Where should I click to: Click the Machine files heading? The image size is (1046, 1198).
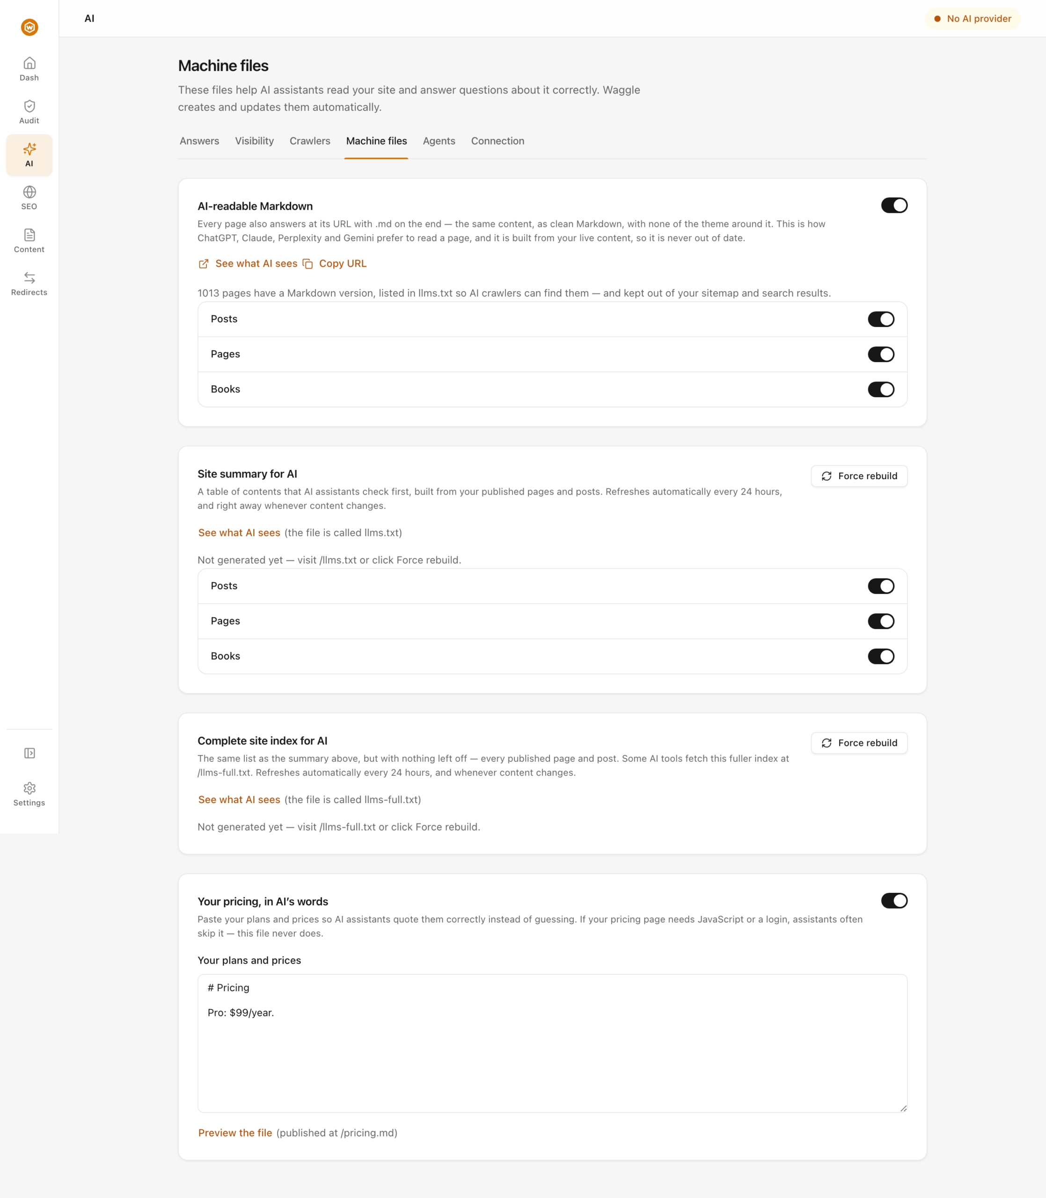tap(223, 66)
